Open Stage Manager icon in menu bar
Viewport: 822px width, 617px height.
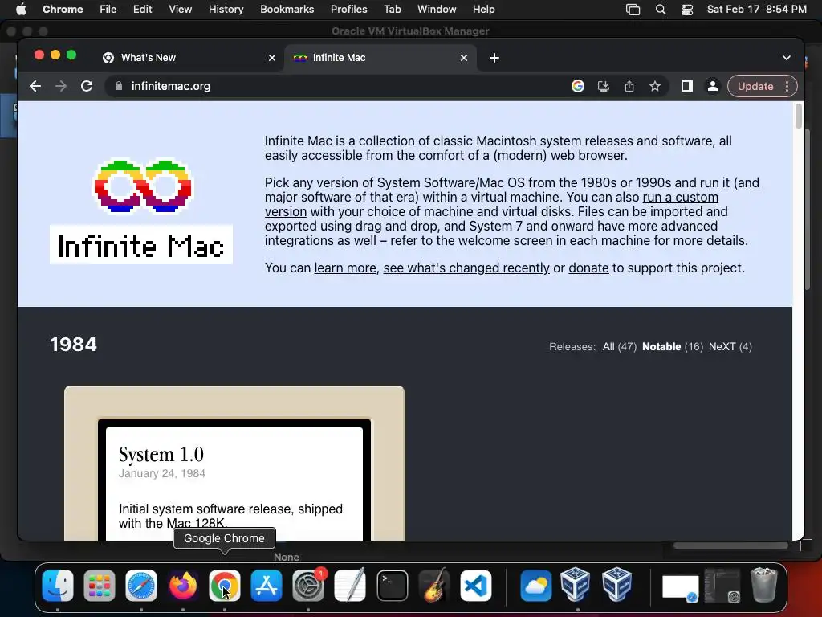coord(633,10)
